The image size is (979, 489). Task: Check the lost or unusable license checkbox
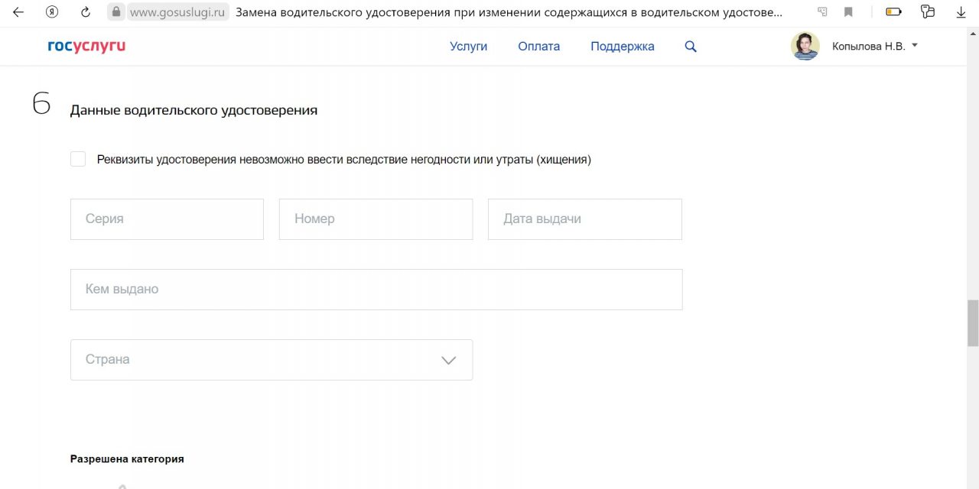point(78,159)
